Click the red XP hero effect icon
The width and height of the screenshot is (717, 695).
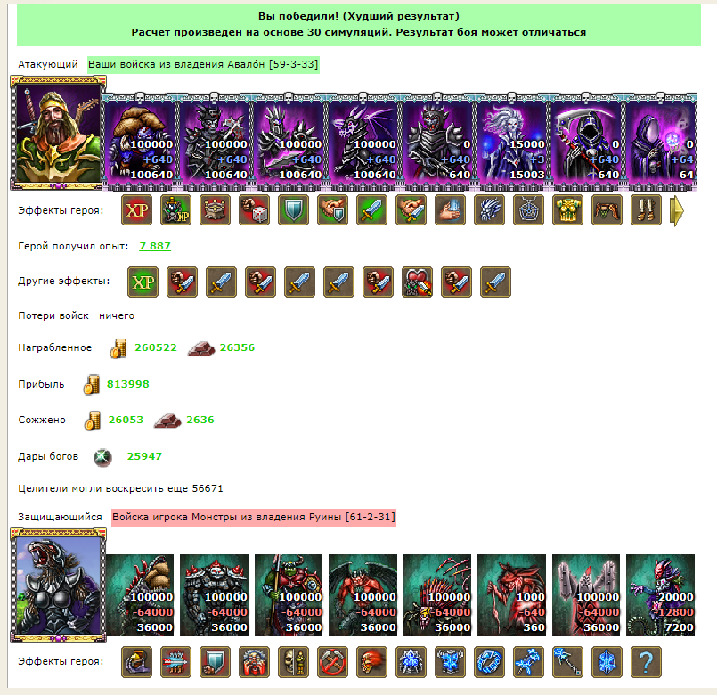(x=137, y=210)
